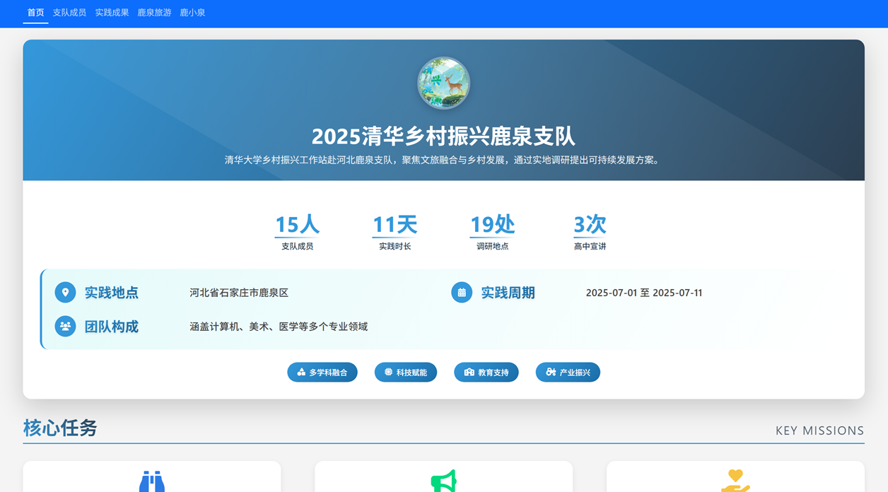
Task: Open the 鹿小泉 nav item
Action: point(192,13)
